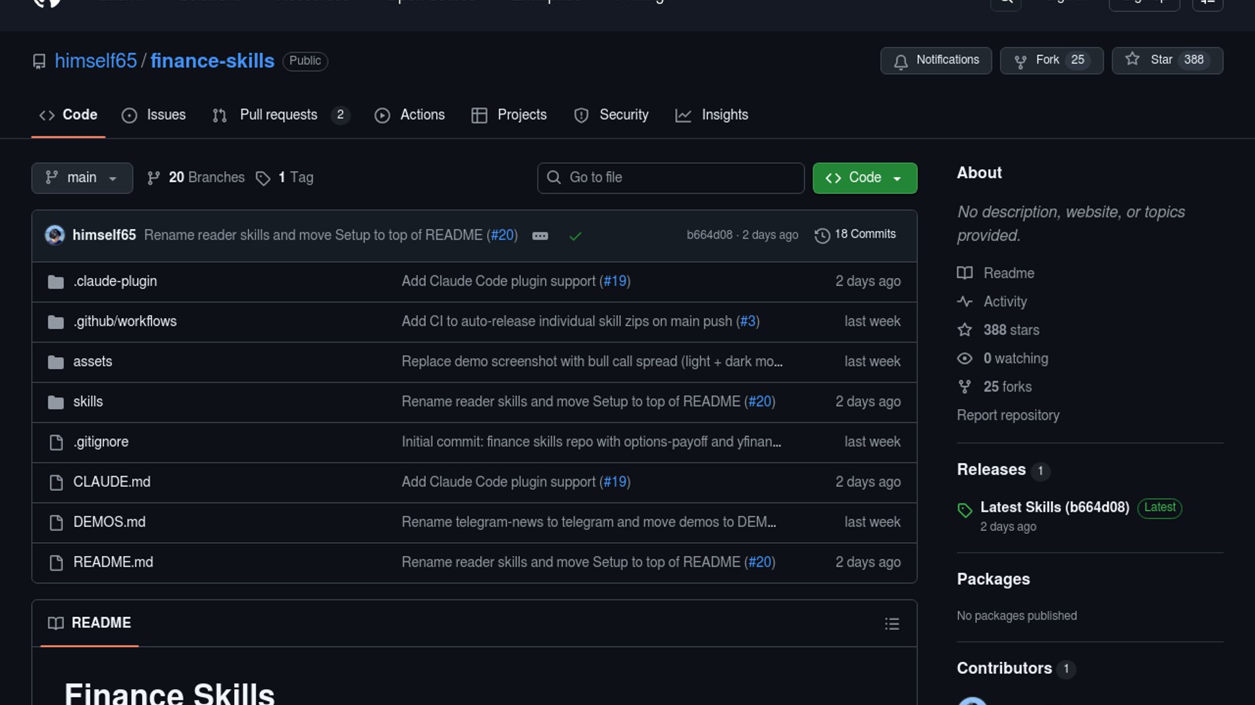Open the skills folder
1255x705 pixels.
click(x=88, y=401)
